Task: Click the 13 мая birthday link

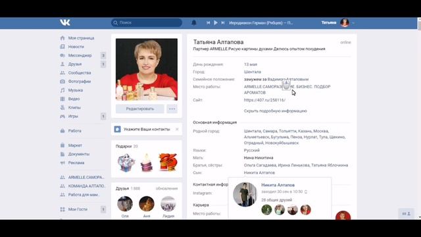Action: pyautogui.click(x=251, y=65)
